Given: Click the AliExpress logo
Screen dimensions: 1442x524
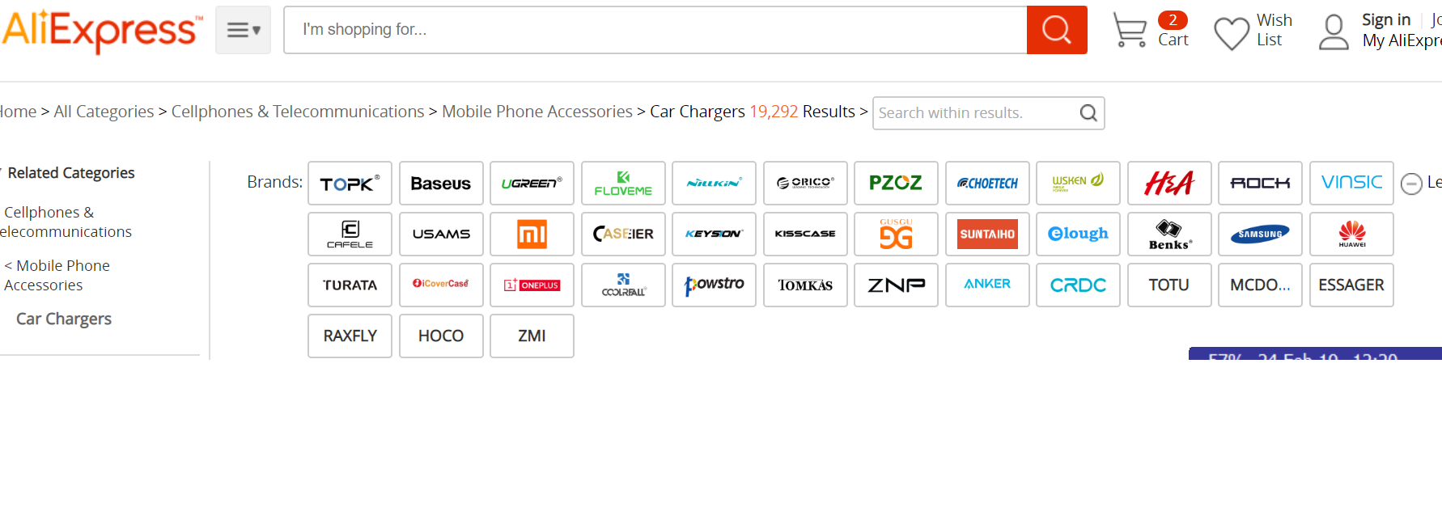Looking at the screenshot, I should click(x=102, y=31).
